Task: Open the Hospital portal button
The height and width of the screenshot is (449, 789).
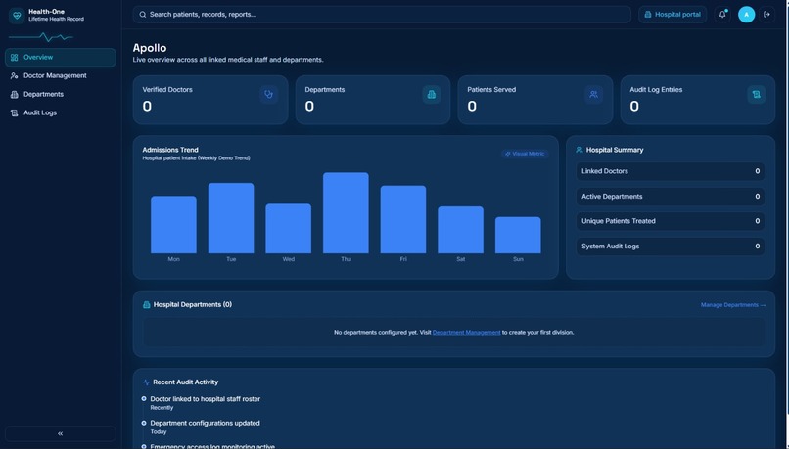Action: (673, 15)
